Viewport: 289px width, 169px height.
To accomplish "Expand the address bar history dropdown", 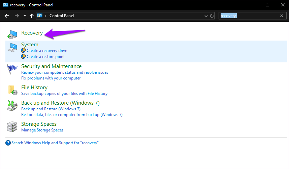I will click(206, 16).
